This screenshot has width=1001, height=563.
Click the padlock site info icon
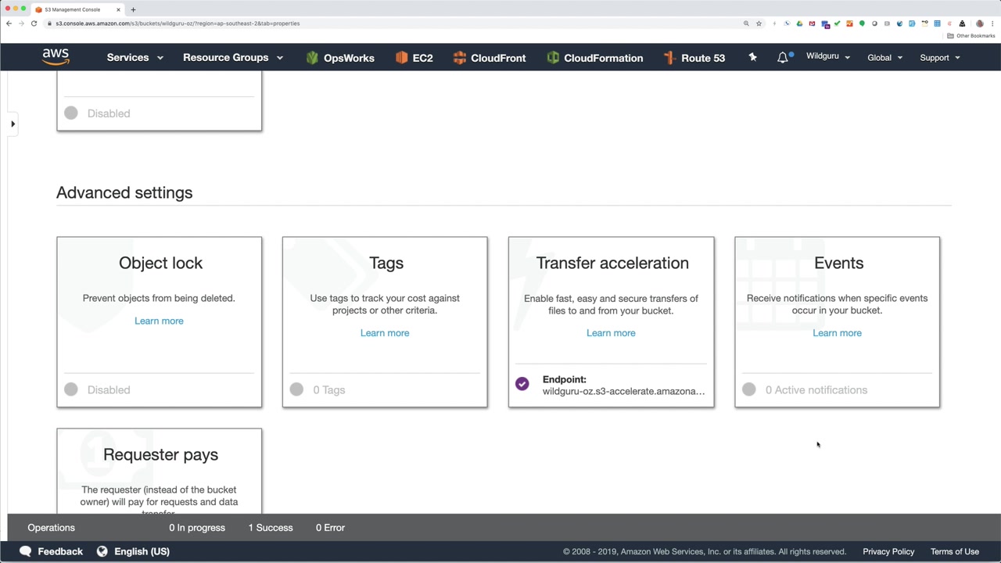[49, 23]
